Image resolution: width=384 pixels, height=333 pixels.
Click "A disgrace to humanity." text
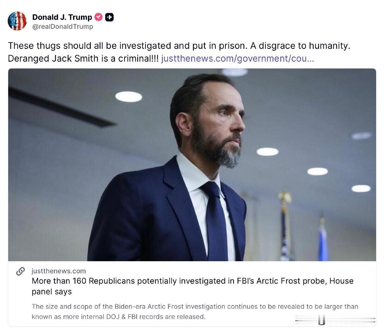[300, 46]
